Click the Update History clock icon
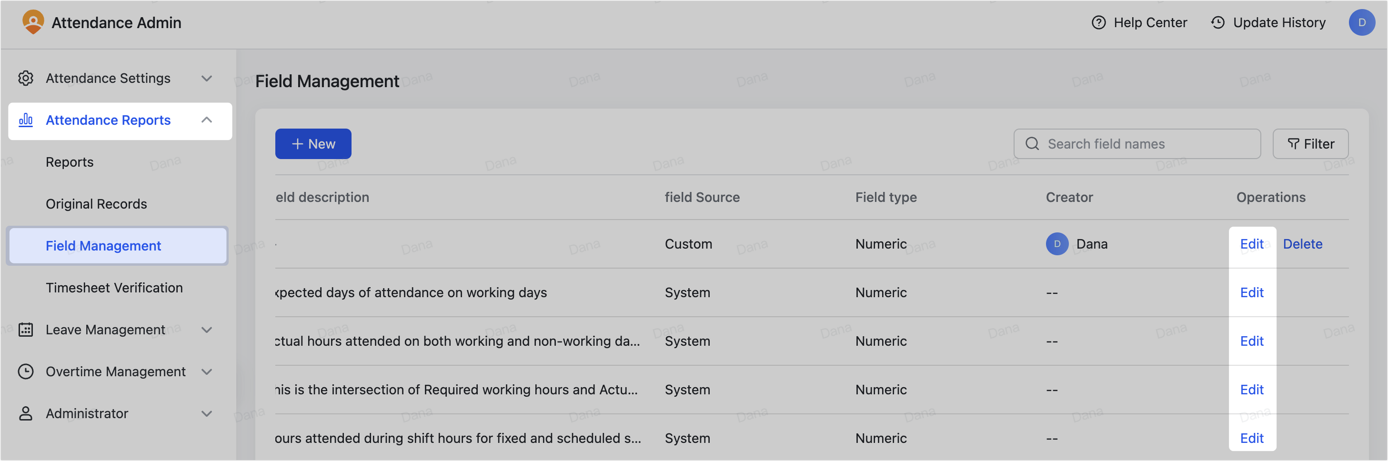Screen dimensions: 1388x461 pyautogui.click(x=1219, y=22)
